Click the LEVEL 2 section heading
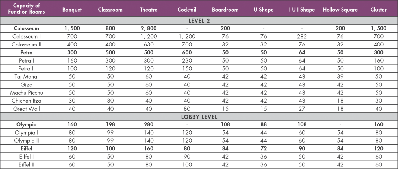The height and width of the screenshot is (169, 398). pos(199,21)
